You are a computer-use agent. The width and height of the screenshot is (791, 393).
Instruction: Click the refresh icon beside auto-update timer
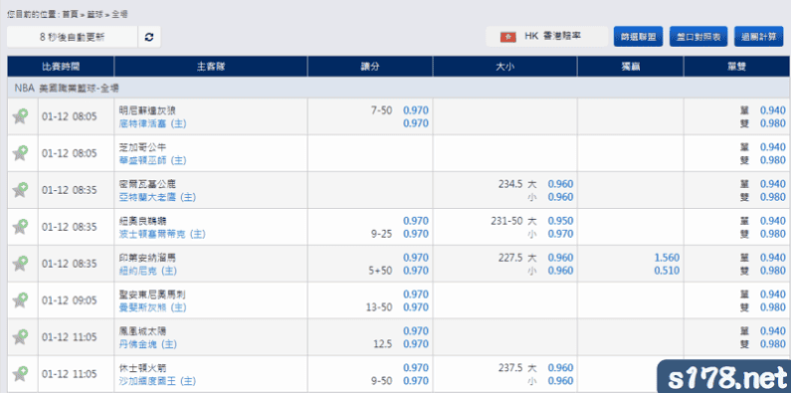click(149, 37)
